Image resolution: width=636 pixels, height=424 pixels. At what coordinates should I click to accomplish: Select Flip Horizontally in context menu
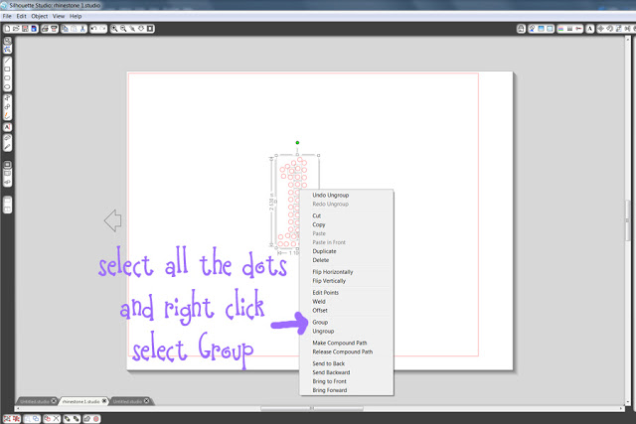332,271
